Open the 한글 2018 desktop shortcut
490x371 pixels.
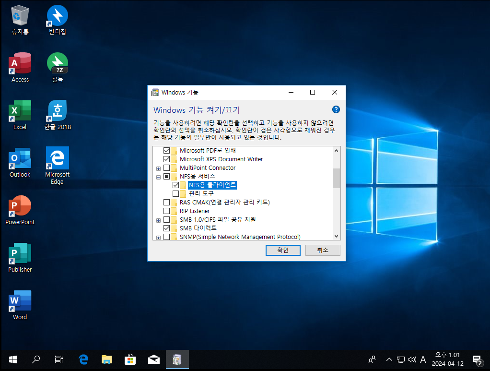click(x=58, y=115)
